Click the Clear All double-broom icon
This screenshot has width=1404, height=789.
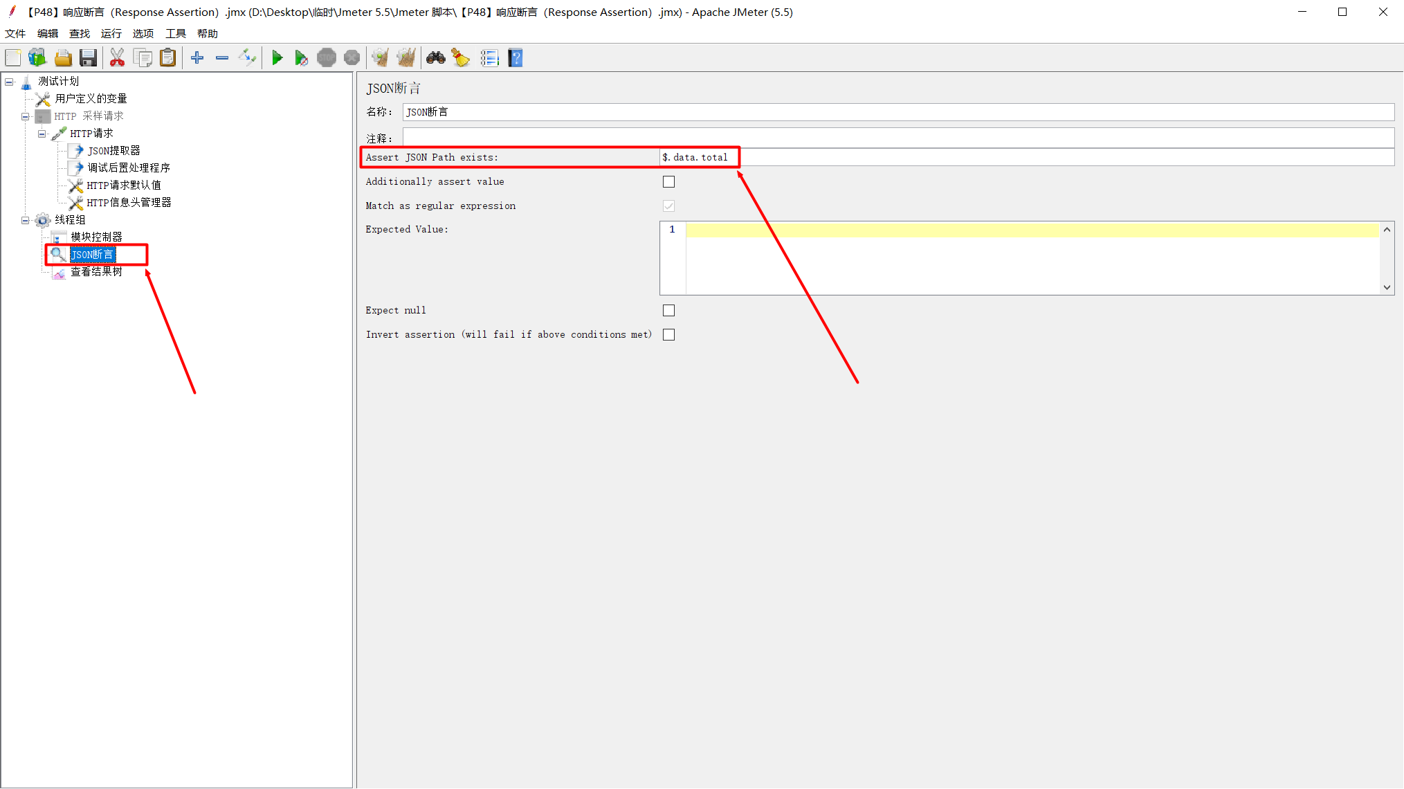tap(406, 58)
